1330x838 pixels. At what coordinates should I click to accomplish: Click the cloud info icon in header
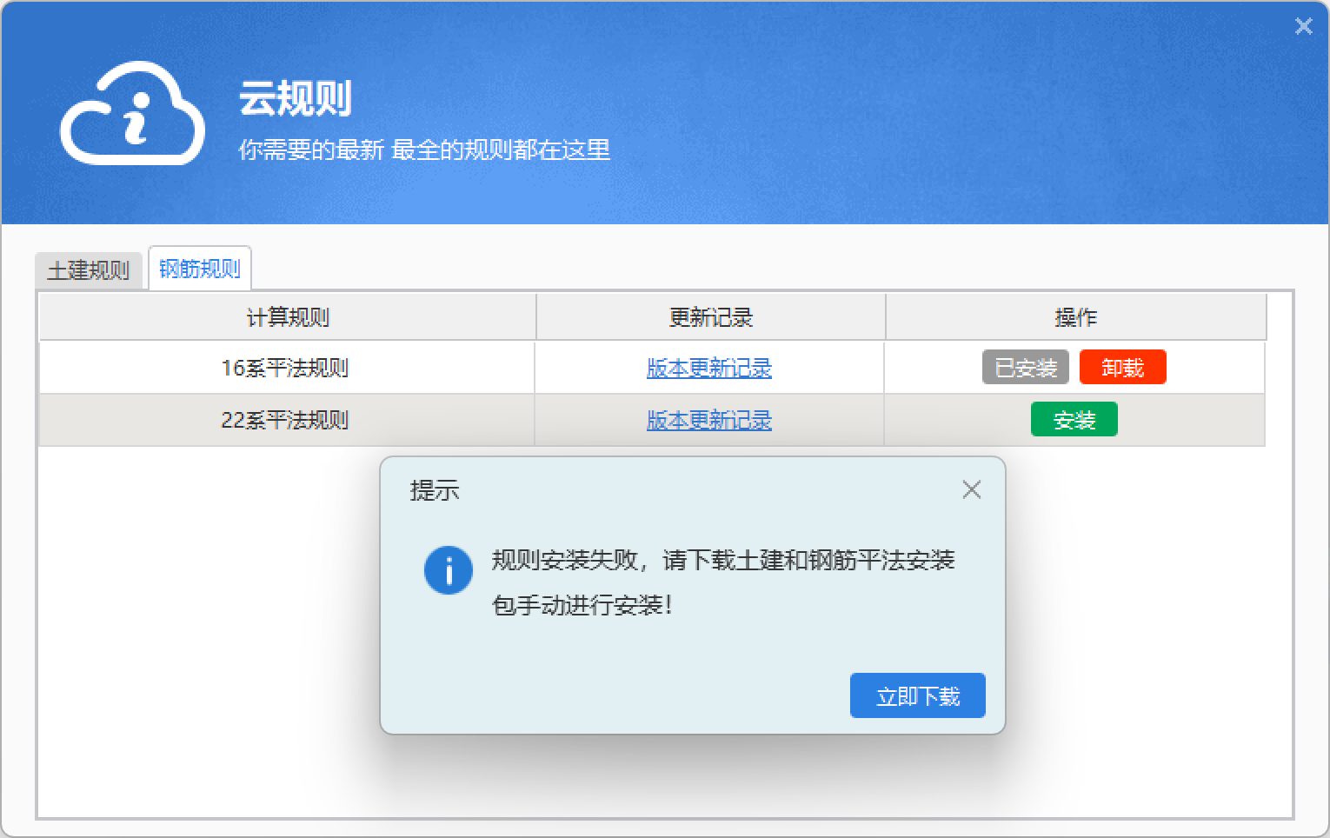[x=132, y=113]
